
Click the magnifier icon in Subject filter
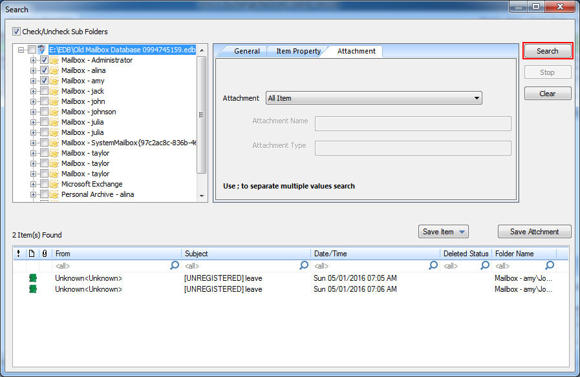tap(304, 265)
